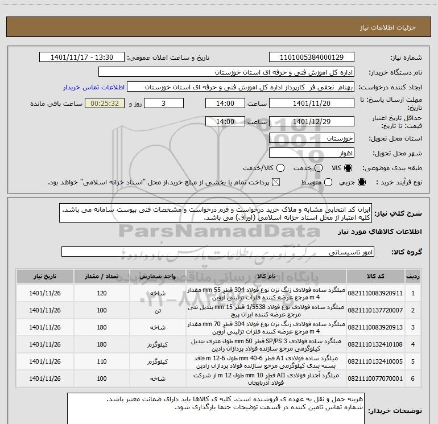This screenshot has width=438, height=424.
Task: Click the price validity date 1401/12/29
Action: click(312, 121)
